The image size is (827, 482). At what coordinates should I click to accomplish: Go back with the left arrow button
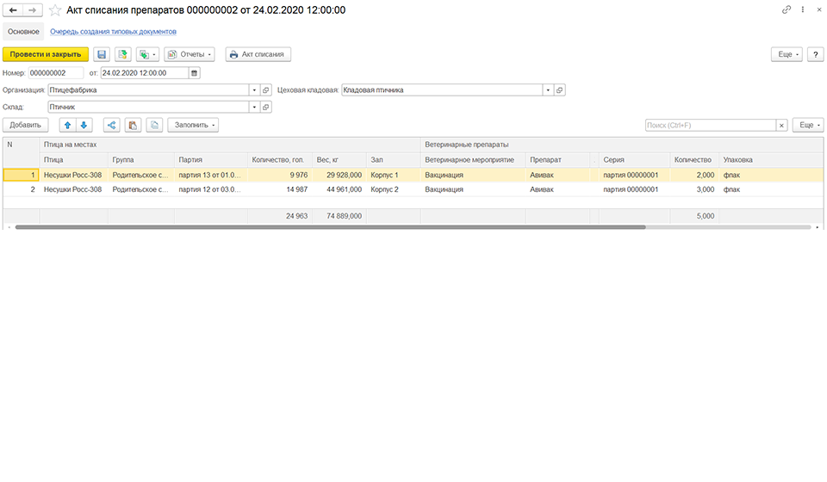pos(13,10)
